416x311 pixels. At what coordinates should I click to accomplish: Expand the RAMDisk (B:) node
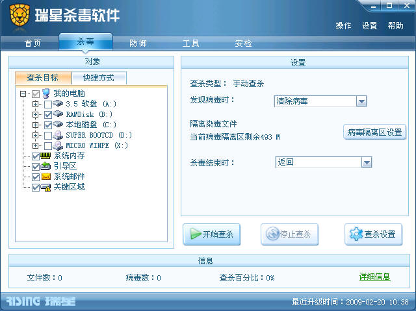click(x=36, y=114)
